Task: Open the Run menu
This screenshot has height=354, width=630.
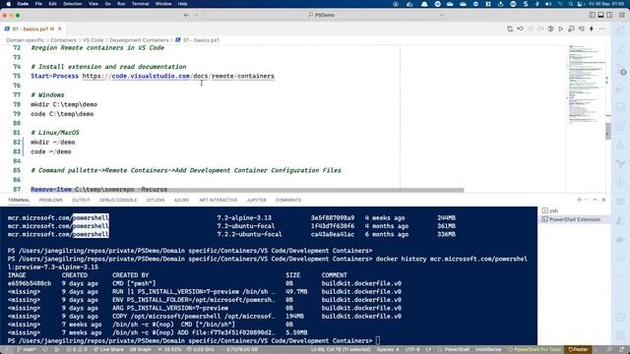Action: coord(121,4)
